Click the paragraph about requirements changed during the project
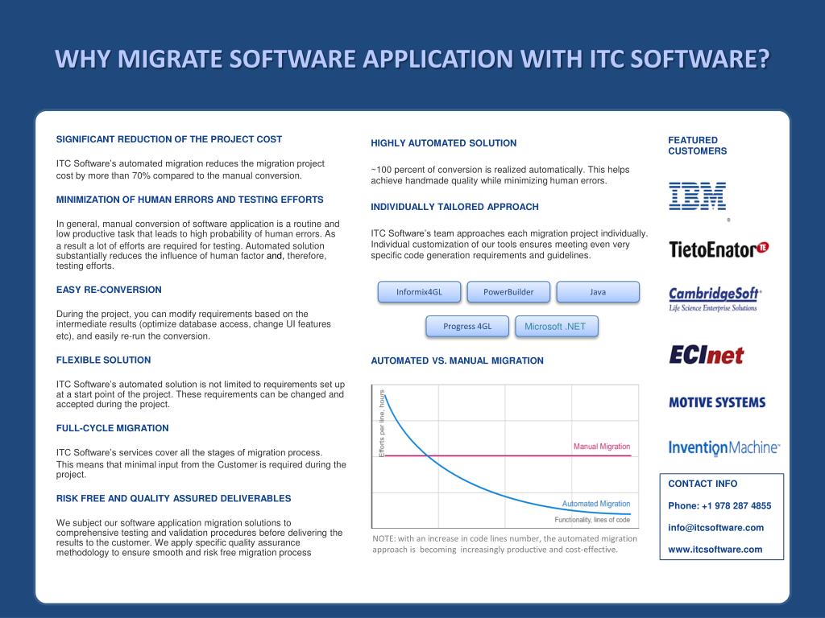The height and width of the screenshot is (618, 825). (200, 394)
